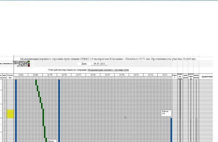Click the 'Работа СЧ' callout box
Screen dimensions: 218x142
(167, 113)
